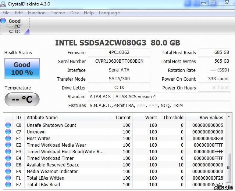Click status orb for Total LBAs Read
The width and height of the screenshot is (235, 191).
click(8, 184)
